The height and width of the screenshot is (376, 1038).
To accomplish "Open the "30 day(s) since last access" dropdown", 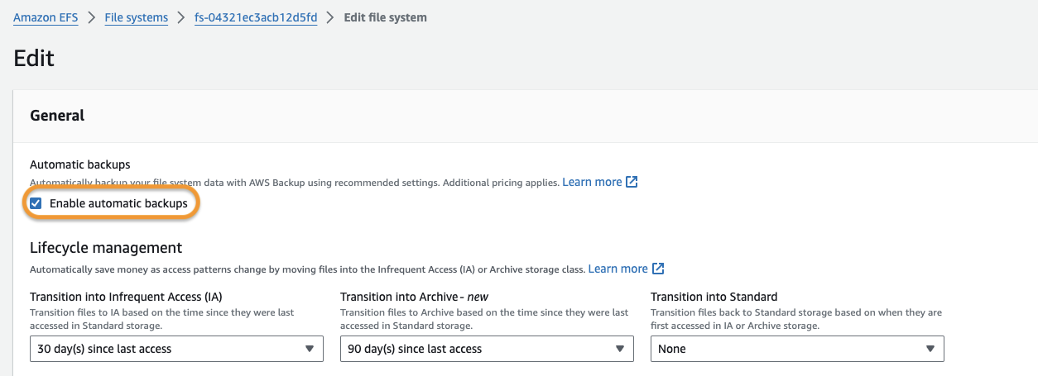I will [x=166, y=349].
